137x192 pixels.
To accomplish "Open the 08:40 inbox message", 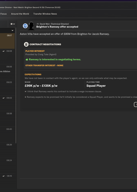I will click(7, 134).
